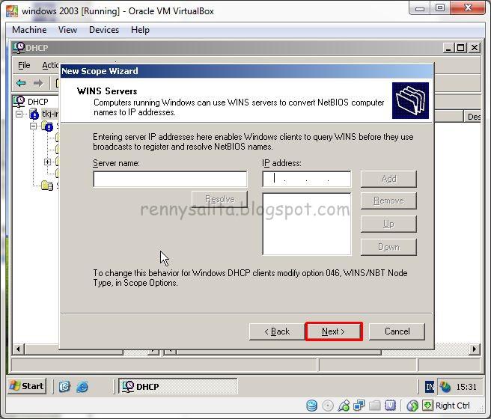Collapse the scope node in DHCP tree
The width and height of the screenshot is (491, 419).
tap(33, 126)
